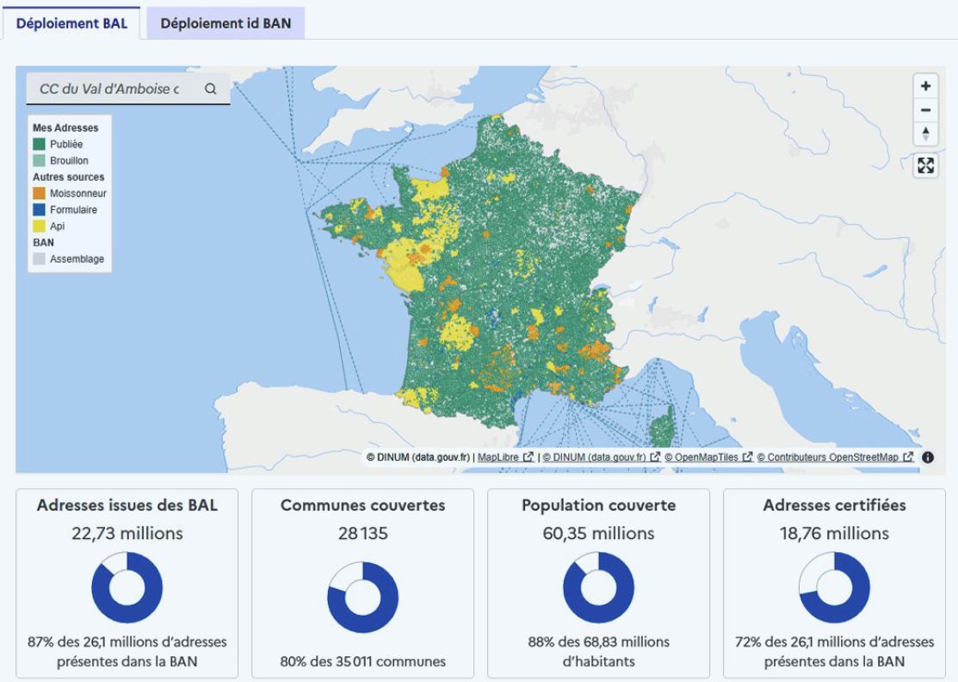Viewport: 958px width, 682px height.
Task: Click the search field showing CC du Val d'Amboise
Action: coord(110,89)
